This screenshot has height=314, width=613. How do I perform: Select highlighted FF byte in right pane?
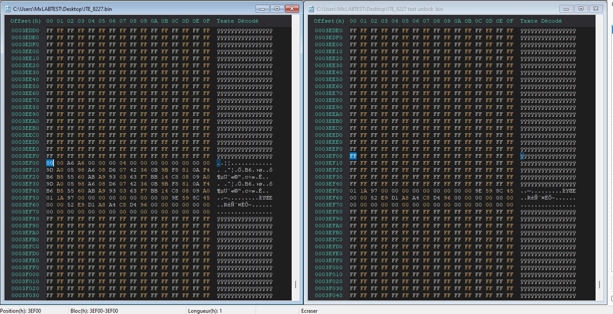tap(353, 156)
